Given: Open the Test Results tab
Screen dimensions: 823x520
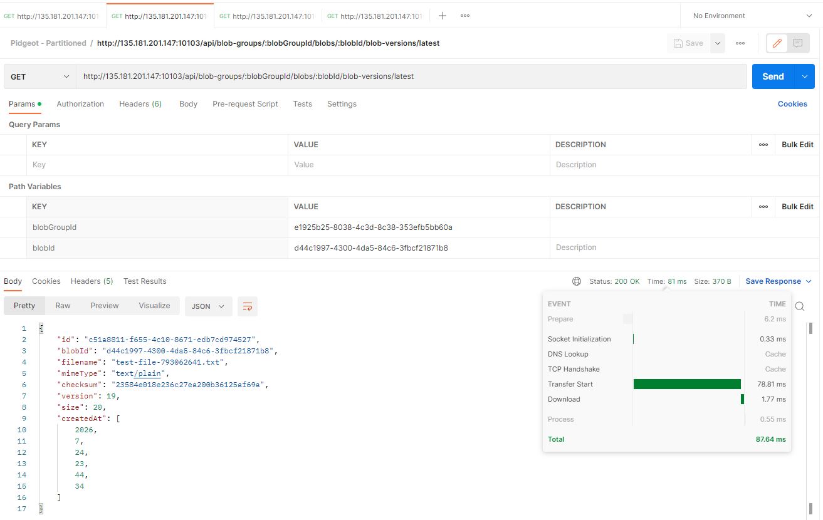Looking at the screenshot, I should tap(145, 281).
